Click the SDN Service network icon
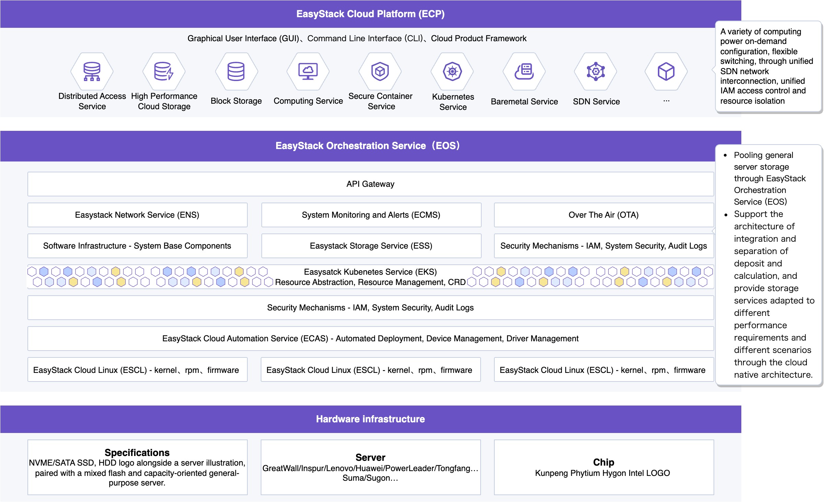 pos(596,71)
